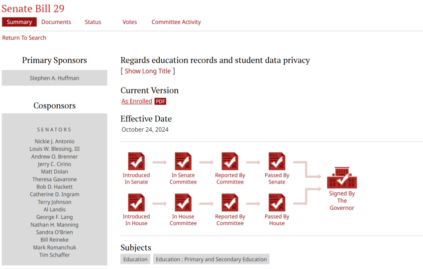Click the Signed By The Governor building icon
423x269 pixels.
coord(342,178)
